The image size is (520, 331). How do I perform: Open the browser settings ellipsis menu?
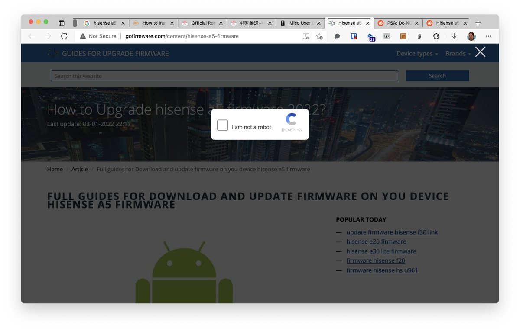(x=489, y=36)
